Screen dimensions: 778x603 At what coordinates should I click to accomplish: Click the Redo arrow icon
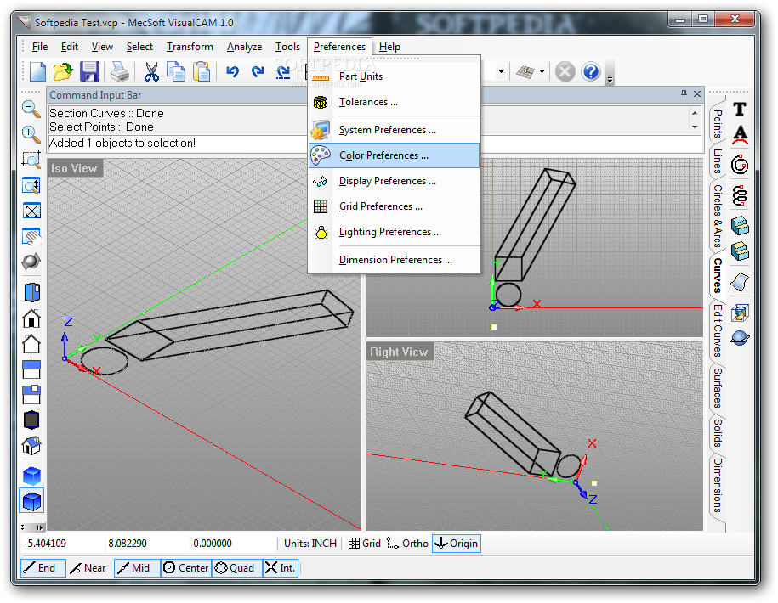click(258, 71)
